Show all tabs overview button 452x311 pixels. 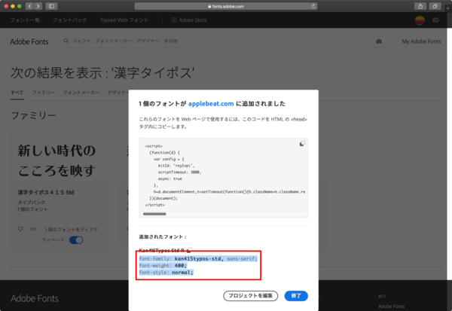click(435, 6)
